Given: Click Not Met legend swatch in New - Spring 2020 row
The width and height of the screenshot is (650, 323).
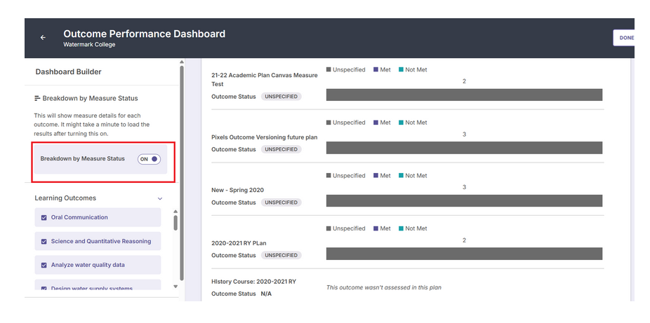Looking at the screenshot, I should coord(401,176).
